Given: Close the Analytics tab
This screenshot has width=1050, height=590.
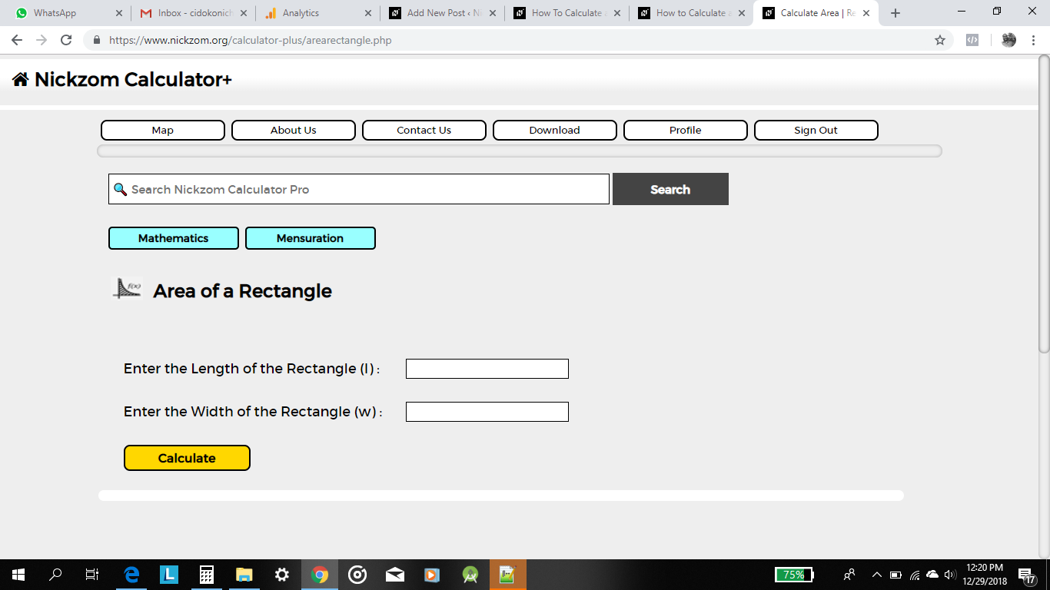Looking at the screenshot, I should click(367, 13).
